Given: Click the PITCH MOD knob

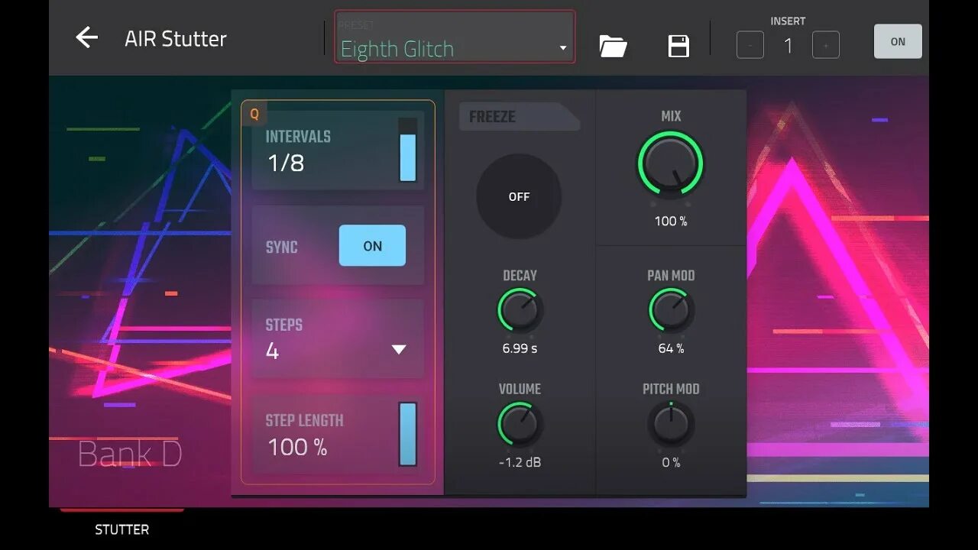Looking at the screenshot, I should coord(671,424).
